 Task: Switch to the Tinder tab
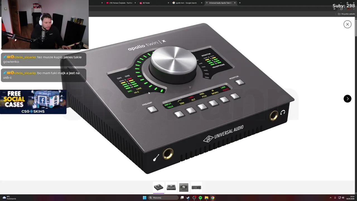click(x=153, y=3)
